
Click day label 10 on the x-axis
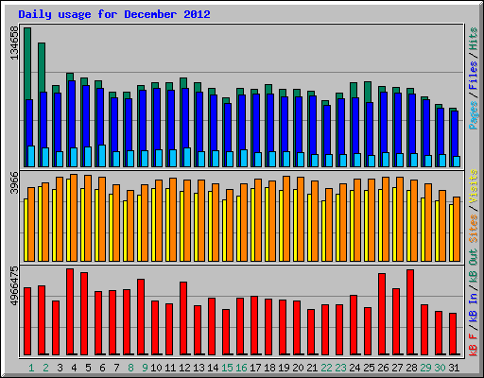156,368
